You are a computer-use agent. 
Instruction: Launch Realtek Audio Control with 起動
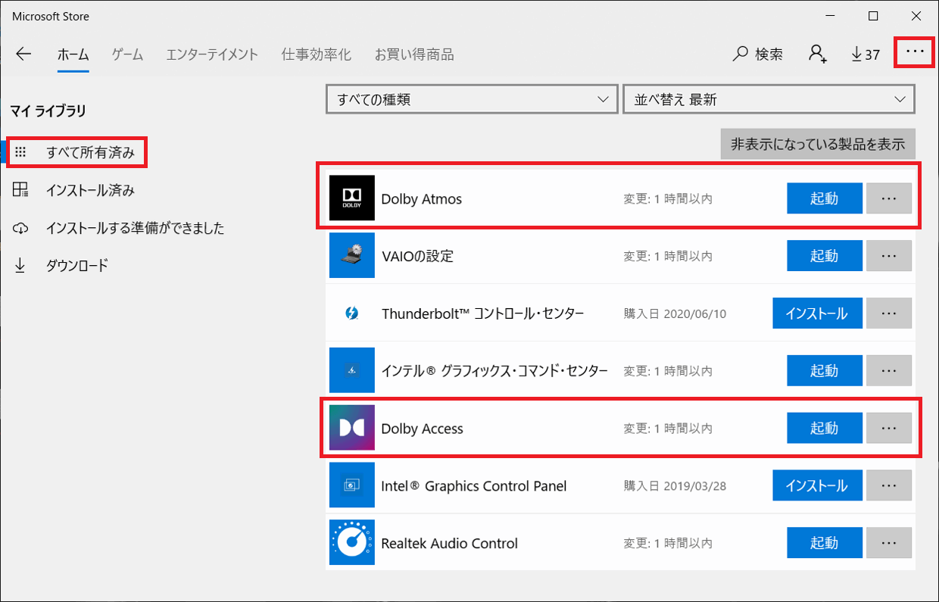[825, 543]
